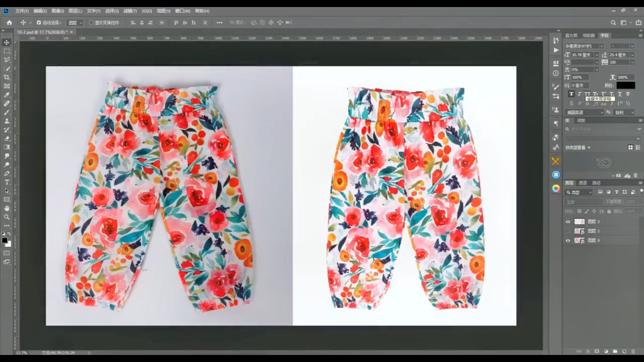Screen dimensions: 644x362
Task: Filter layers by type layers T icon
Action: 616,192
